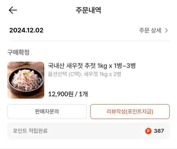
Task: Click the 새우젓 1kg x 2병 option detail
Action: click(x=102, y=74)
